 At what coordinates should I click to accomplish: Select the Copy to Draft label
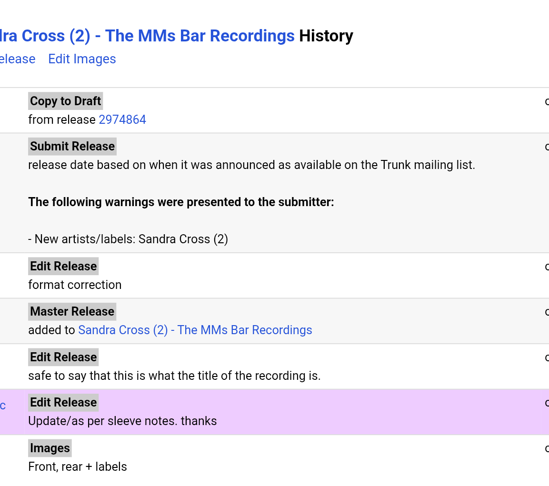click(x=65, y=101)
